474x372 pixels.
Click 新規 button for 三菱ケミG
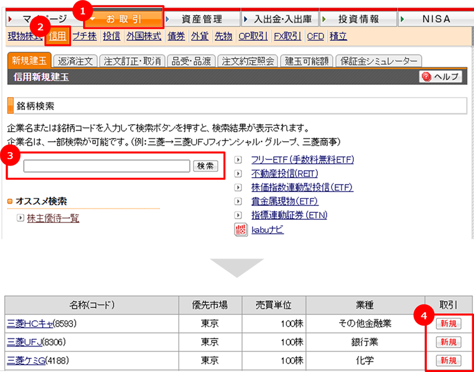[449, 360]
